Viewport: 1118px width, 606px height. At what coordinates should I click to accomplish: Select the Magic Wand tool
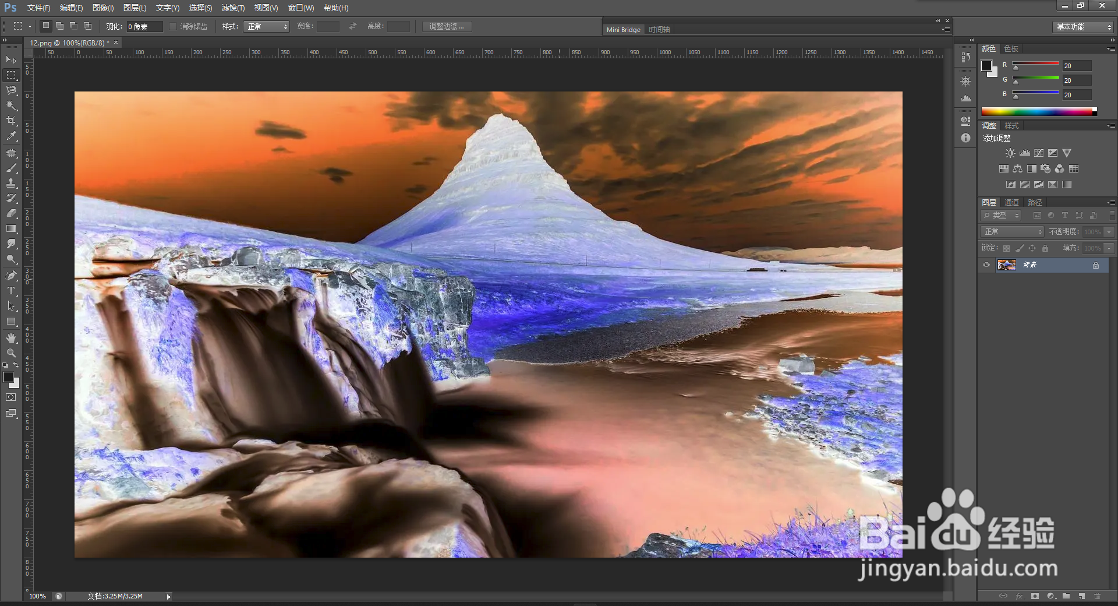coord(11,105)
